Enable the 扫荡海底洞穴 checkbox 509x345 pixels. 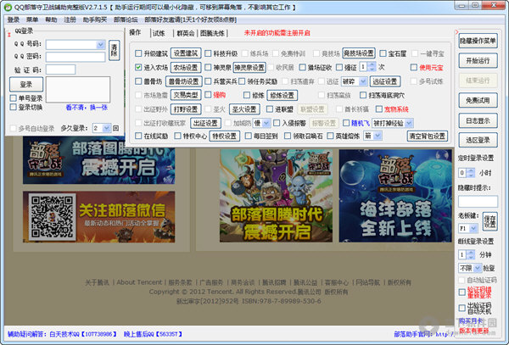[x=363, y=95]
